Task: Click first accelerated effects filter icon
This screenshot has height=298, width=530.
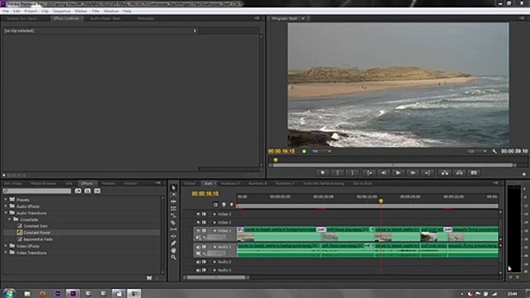Action: 78,191
